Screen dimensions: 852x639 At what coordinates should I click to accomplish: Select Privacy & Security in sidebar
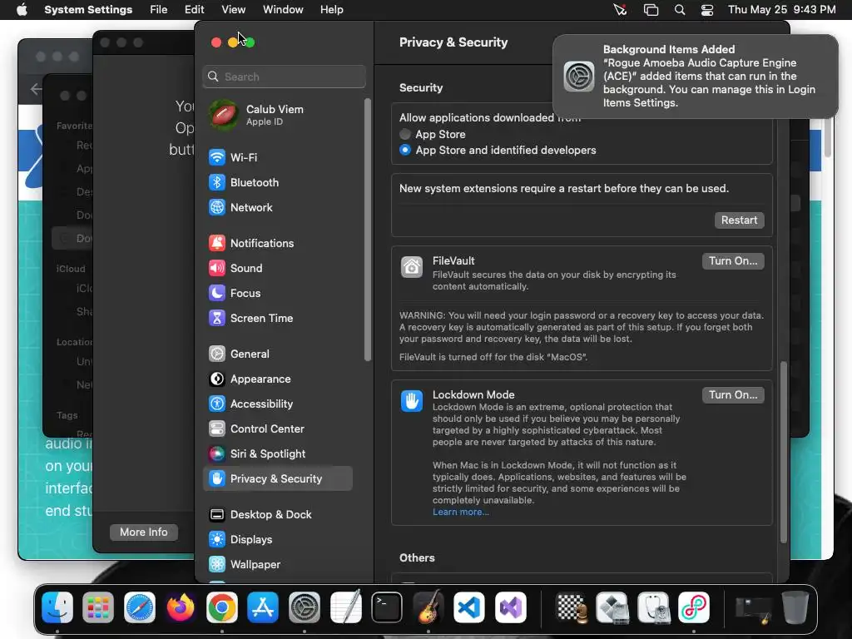click(278, 478)
